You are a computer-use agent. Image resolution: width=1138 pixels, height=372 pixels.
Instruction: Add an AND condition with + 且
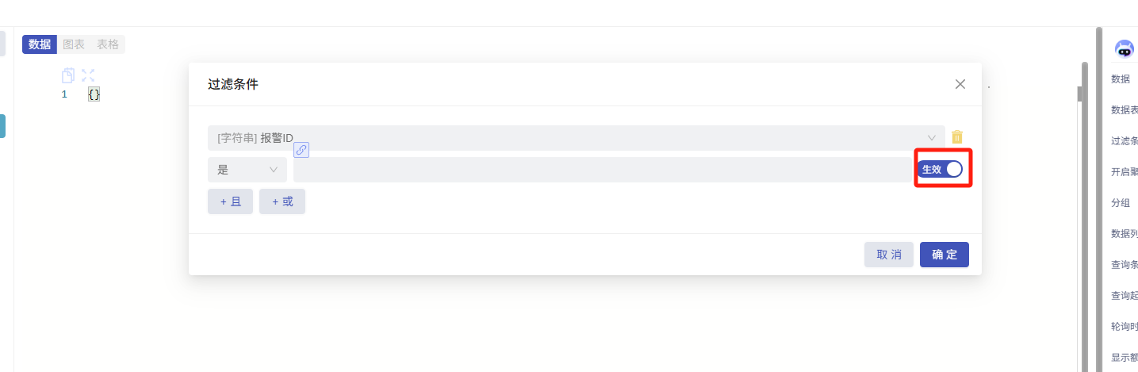230,201
